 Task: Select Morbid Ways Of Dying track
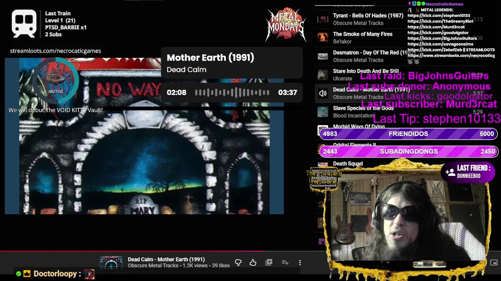[x=359, y=126]
